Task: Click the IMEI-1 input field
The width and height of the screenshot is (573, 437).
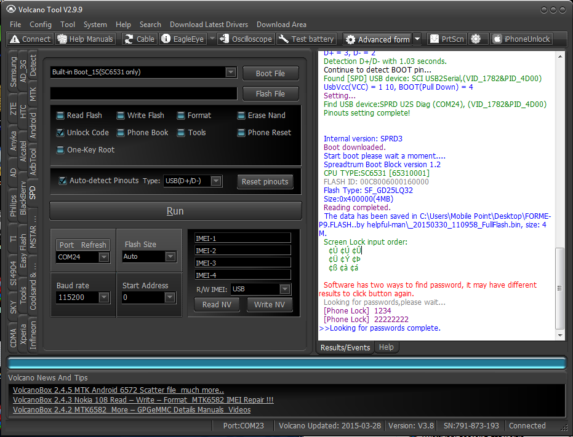Action: (x=242, y=238)
